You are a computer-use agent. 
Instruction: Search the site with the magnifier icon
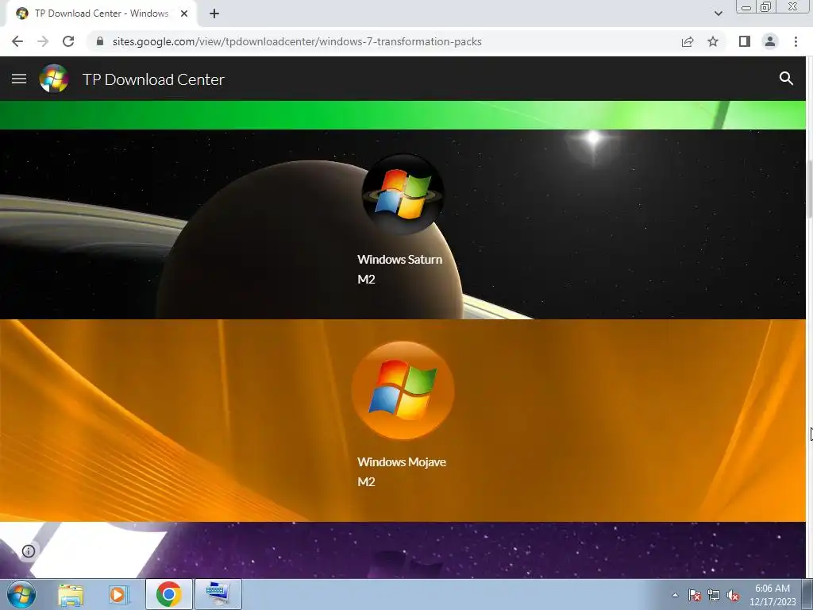pos(786,79)
